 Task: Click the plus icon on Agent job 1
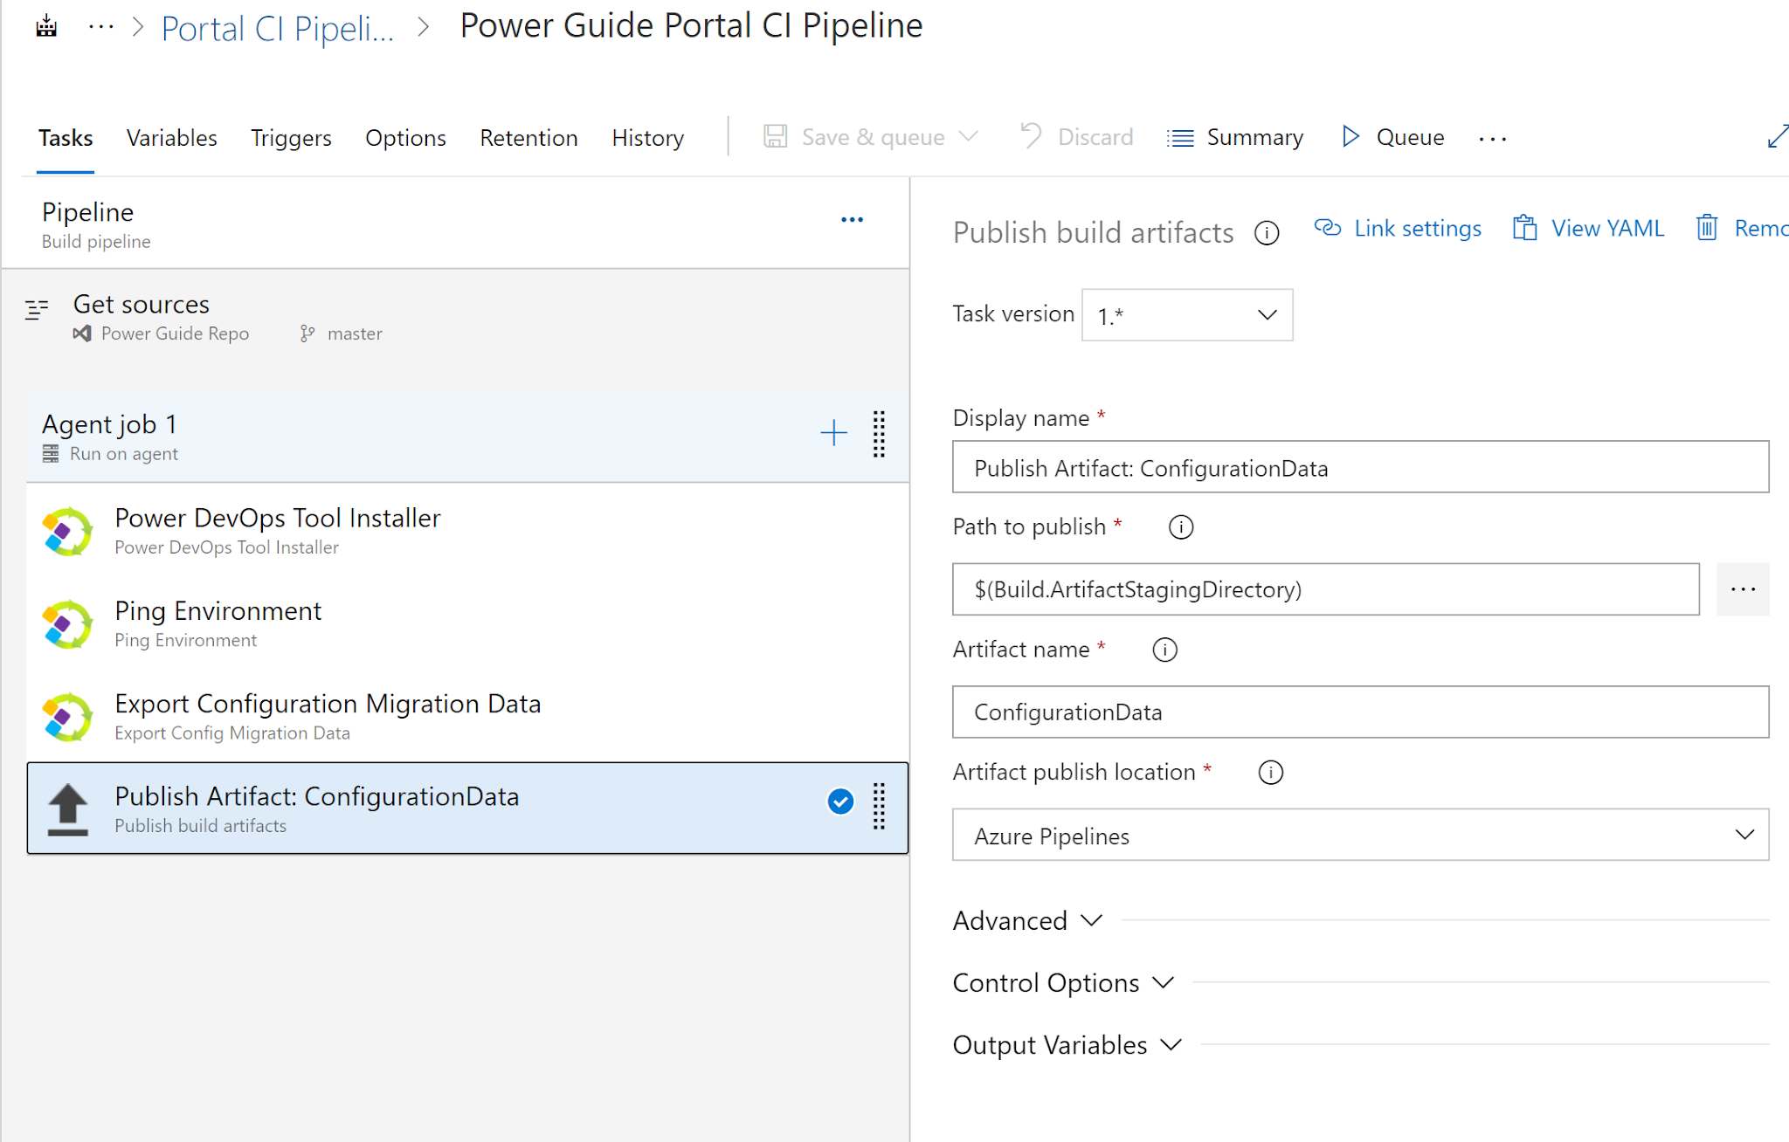tap(833, 433)
